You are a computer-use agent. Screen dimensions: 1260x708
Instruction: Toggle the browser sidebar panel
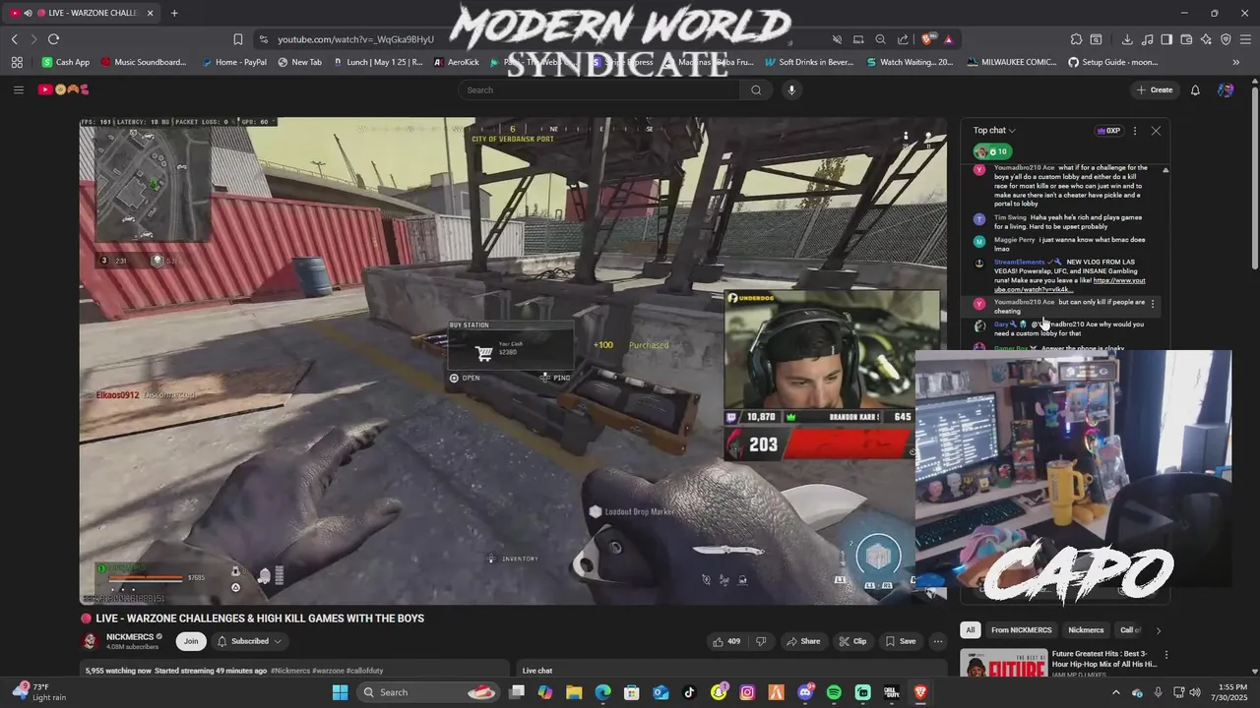[x=1166, y=39]
